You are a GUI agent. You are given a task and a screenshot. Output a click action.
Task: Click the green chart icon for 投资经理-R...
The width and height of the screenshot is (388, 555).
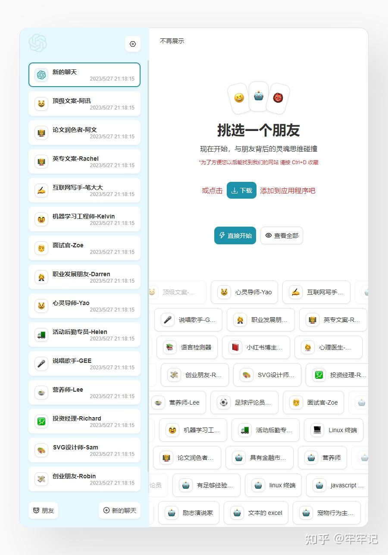(319, 375)
